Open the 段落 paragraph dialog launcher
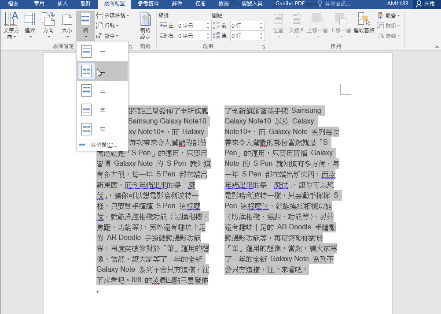Viewport: 441px width, 314px height. tap(263, 47)
